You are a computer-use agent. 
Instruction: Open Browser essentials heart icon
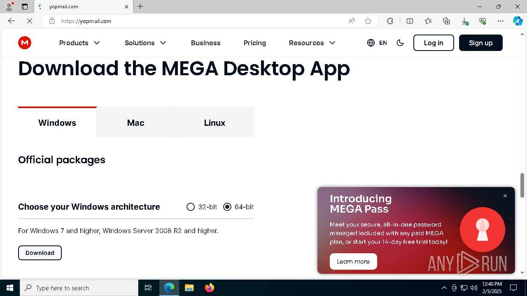483,21
